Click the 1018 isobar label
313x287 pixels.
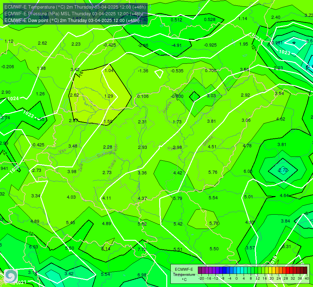pyautogui.click(x=274, y=260)
